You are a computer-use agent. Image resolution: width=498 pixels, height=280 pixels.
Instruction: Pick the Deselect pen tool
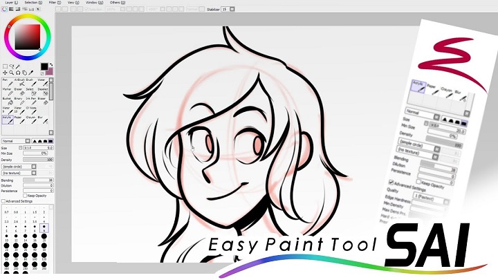coord(43,92)
